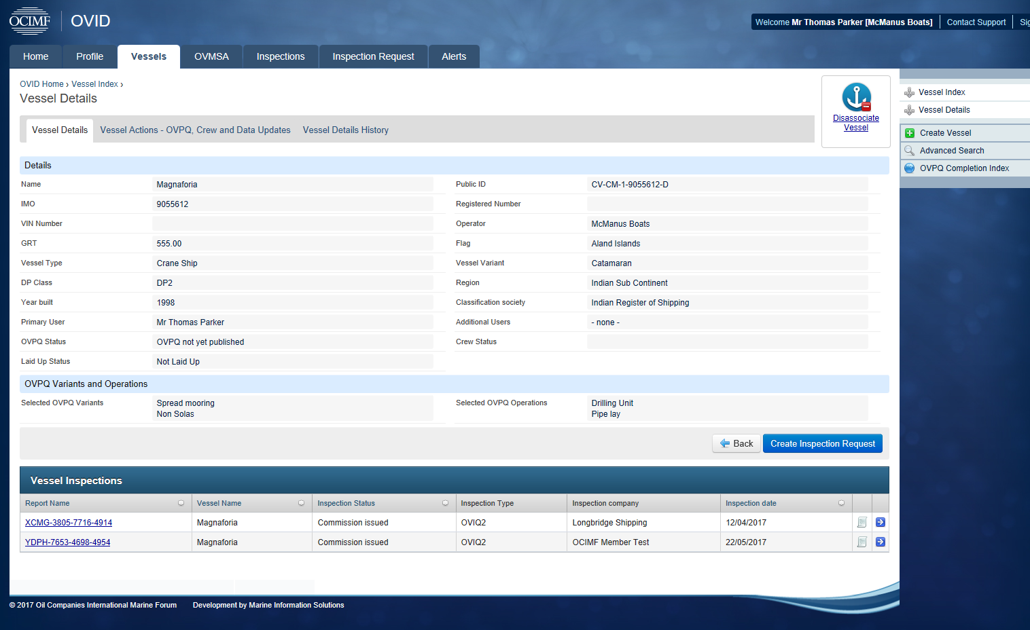This screenshot has width=1030, height=630.
Task: Click the blue arrow icon on the YDPH inspection row
Action: click(x=881, y=542)
